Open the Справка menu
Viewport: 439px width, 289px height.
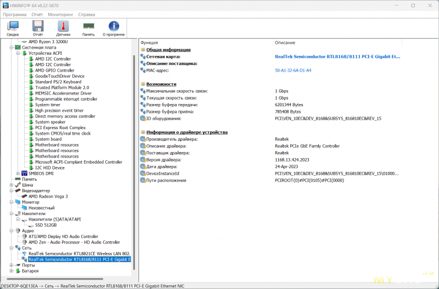click(87, 15)
